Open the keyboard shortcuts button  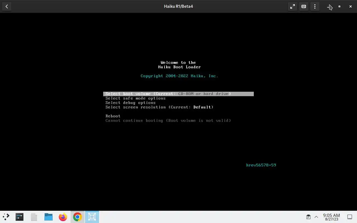click(304, 6)
